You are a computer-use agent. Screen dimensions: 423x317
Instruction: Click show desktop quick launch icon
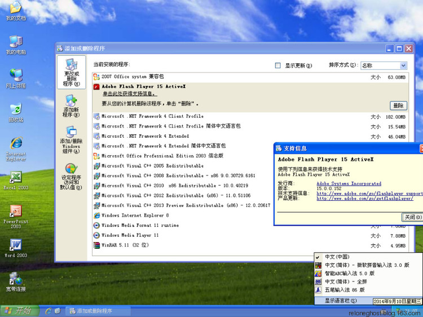click(58, 311)
